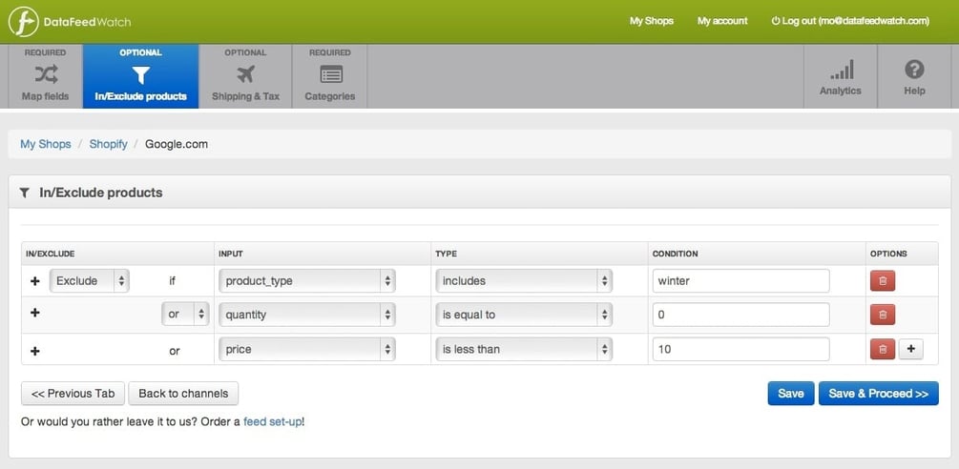Open My account in top navigation
The image size is (959, 469).
pos(722,21)
